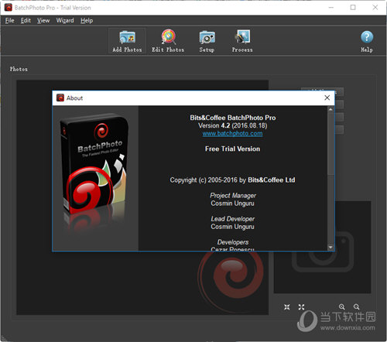This screenshot has height=342, width=387.
Task: Click the 'Developers' credit label
Action: point(233,242)
